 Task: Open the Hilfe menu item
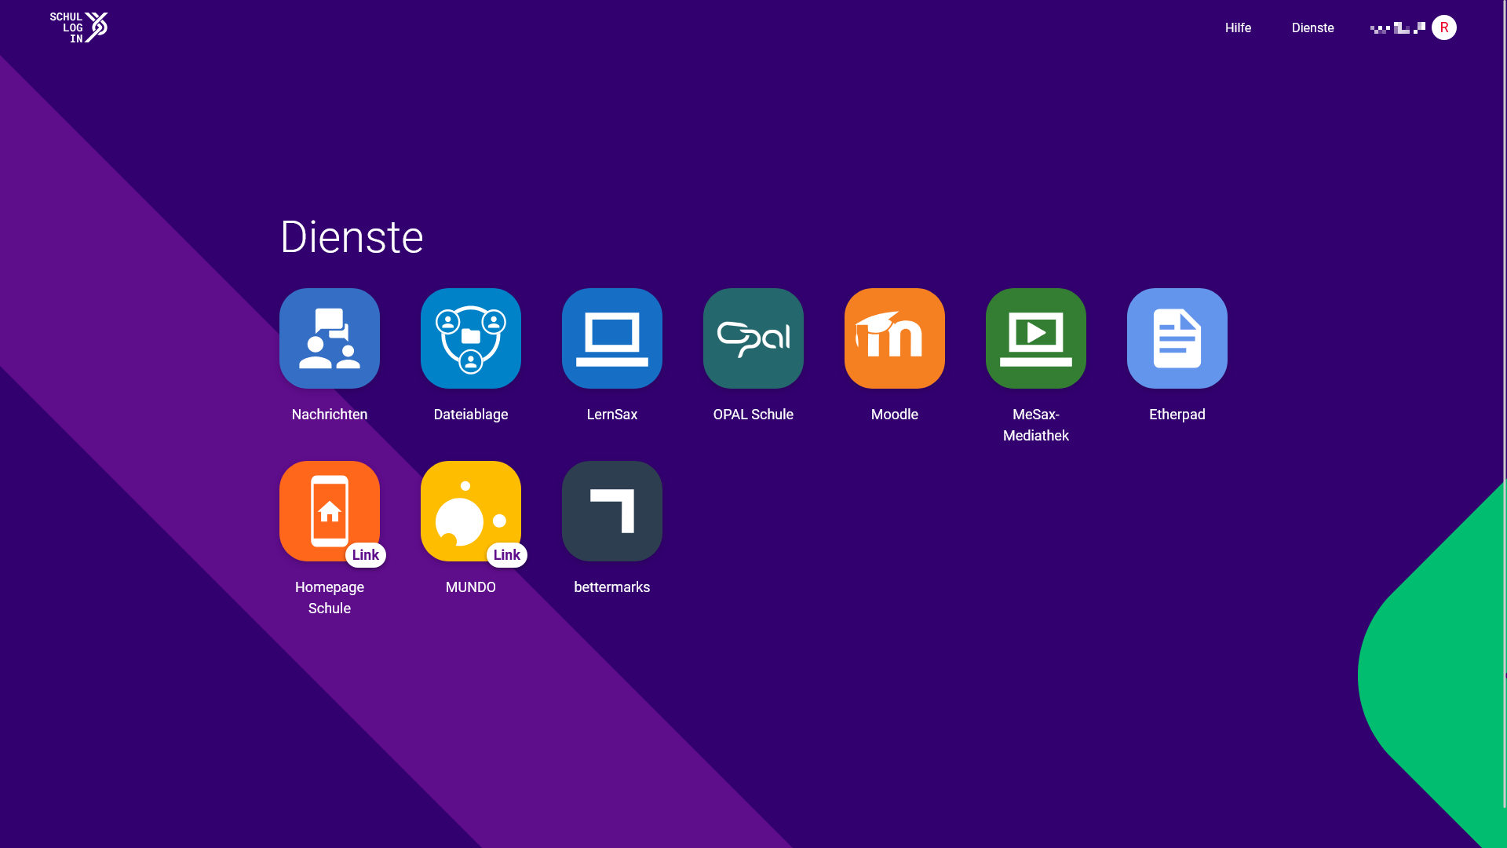click(x=1238, y=28)
